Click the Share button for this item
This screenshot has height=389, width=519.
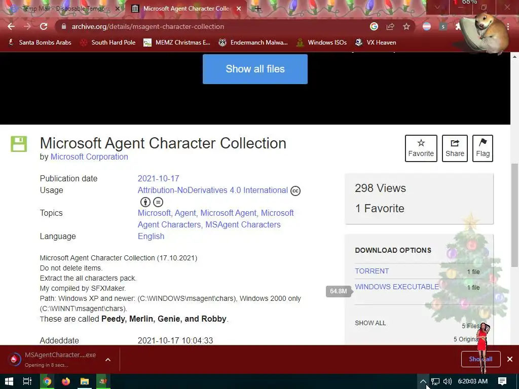click(455, 148)
